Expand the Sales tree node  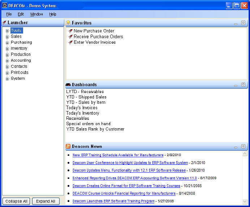pyautogui.click(x=7, y=37)
